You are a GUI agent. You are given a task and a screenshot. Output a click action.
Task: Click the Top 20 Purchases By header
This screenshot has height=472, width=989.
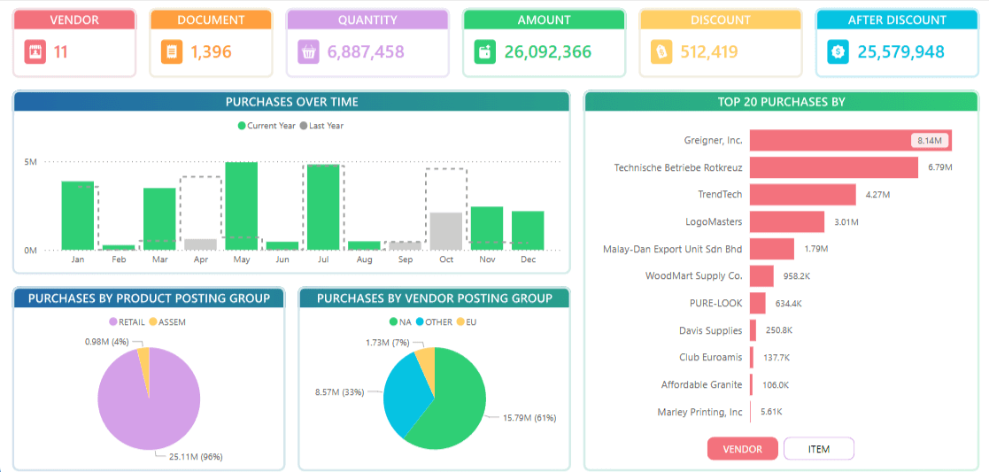click(x=781, y=102)
